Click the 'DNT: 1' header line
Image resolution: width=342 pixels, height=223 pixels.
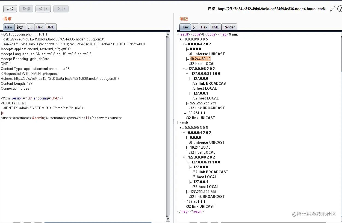(6, 64)
